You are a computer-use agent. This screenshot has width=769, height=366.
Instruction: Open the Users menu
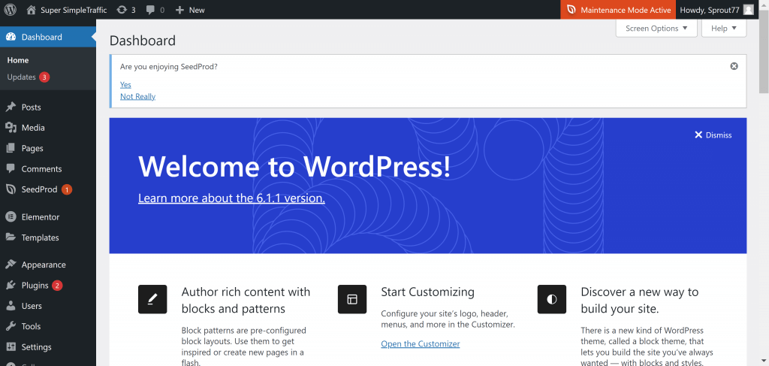(48, 306)
